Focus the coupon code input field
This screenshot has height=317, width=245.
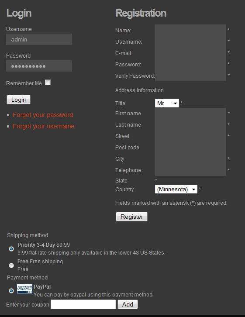(83, 304)
